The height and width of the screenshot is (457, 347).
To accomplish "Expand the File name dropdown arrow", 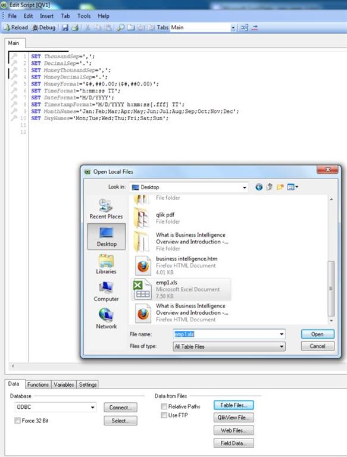I will pos(282,334).
